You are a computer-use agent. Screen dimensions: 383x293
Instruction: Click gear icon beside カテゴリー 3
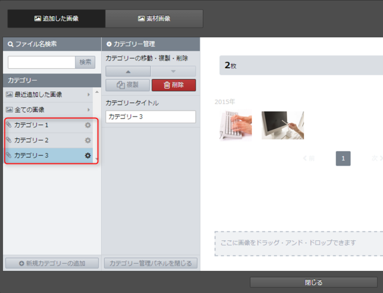coord(88,155)
